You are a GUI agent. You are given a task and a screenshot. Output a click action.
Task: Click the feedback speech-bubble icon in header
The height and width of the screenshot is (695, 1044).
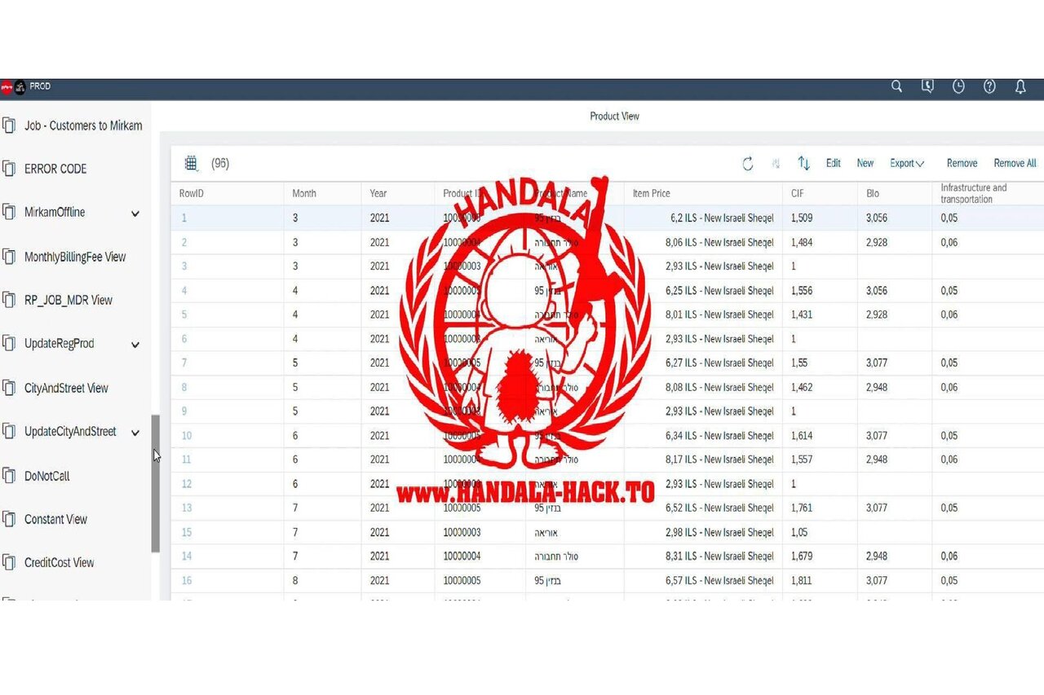927,86
